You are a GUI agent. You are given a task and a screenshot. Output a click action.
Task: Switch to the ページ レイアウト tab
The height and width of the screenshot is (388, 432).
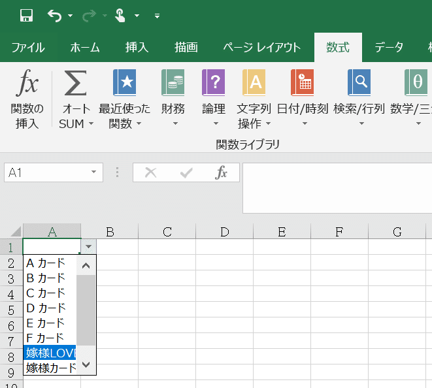click(261, 48)
